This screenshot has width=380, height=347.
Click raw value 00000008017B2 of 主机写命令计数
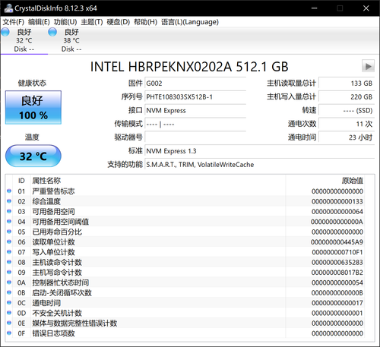[x=337, y=273]
